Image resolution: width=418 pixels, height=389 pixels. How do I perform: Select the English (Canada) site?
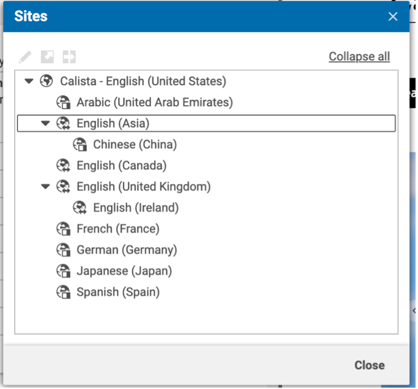(x=121, y=165)
